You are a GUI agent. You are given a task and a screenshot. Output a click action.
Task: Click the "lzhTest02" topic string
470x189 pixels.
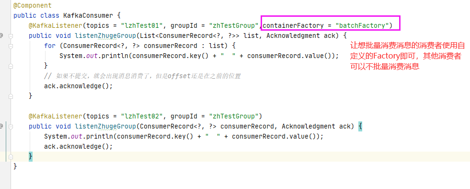click(x=141, y=116)
